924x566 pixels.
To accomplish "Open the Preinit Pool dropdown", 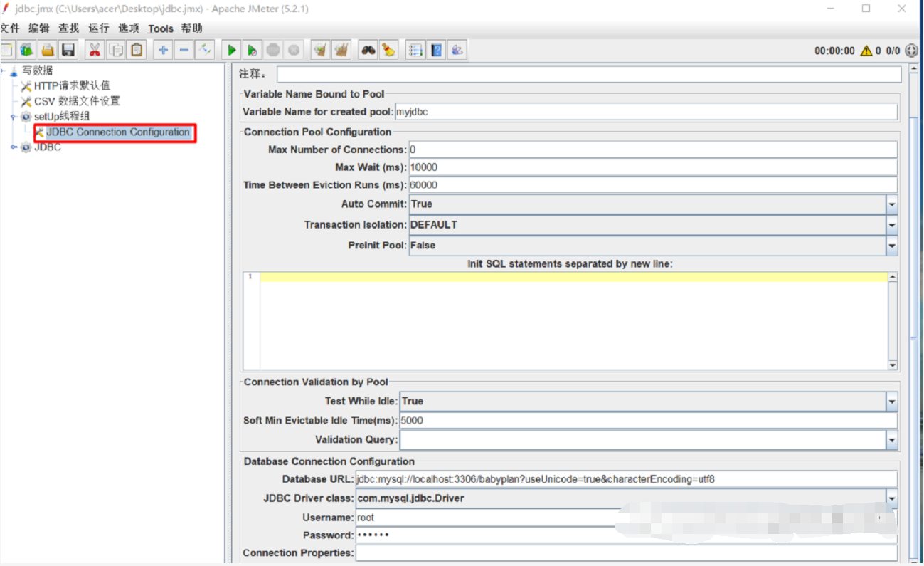I will (892, 246).
